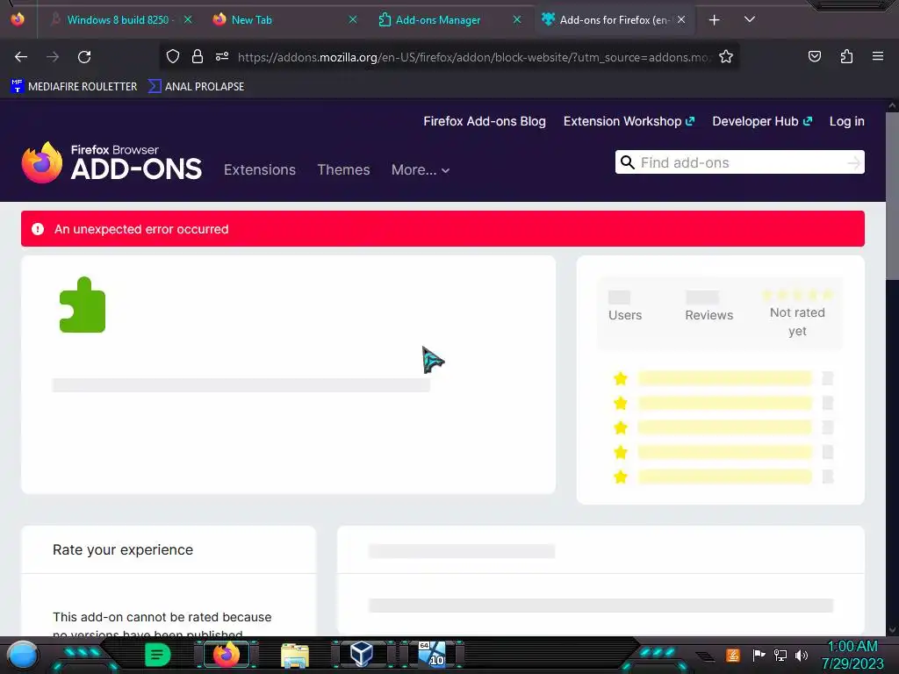Image resolution: width=899 pixels, height=674 pixels.
Task: Submit search with the arrow button
Action: (853, 162)
